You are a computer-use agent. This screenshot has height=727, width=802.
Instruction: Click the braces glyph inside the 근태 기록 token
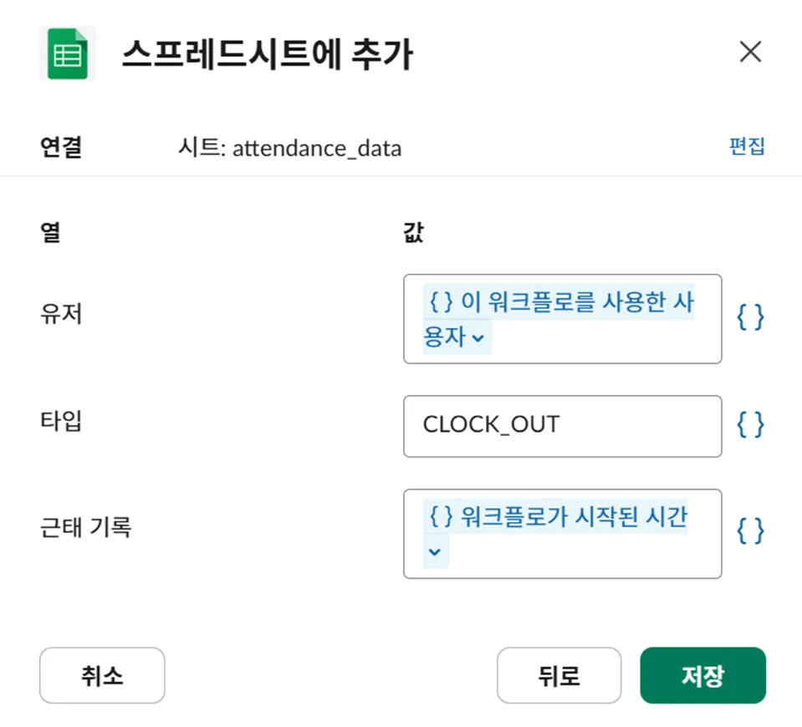point(441,517)
